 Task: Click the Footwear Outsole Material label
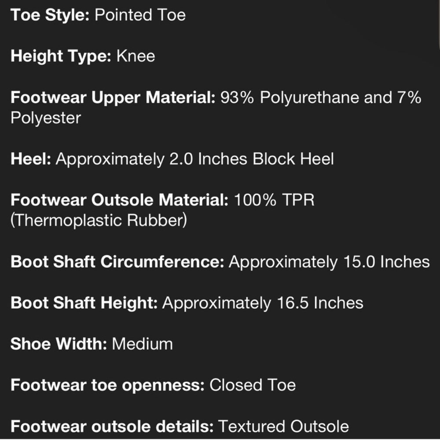pyautogui.click(x=120, y=200)
